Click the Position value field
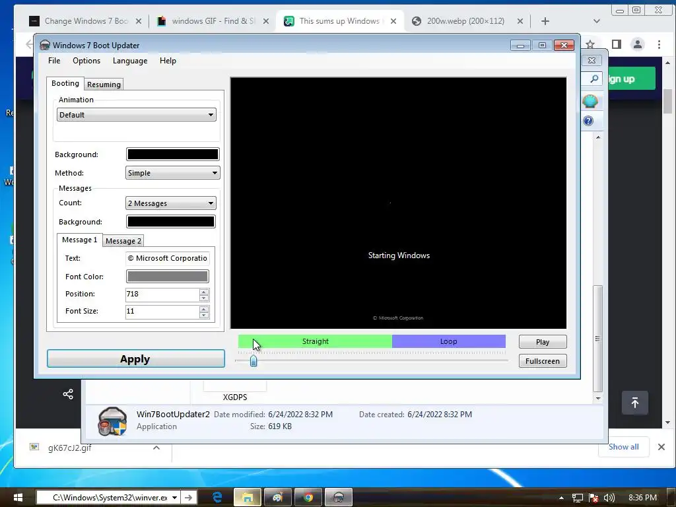676x507 pixels. 162,294
